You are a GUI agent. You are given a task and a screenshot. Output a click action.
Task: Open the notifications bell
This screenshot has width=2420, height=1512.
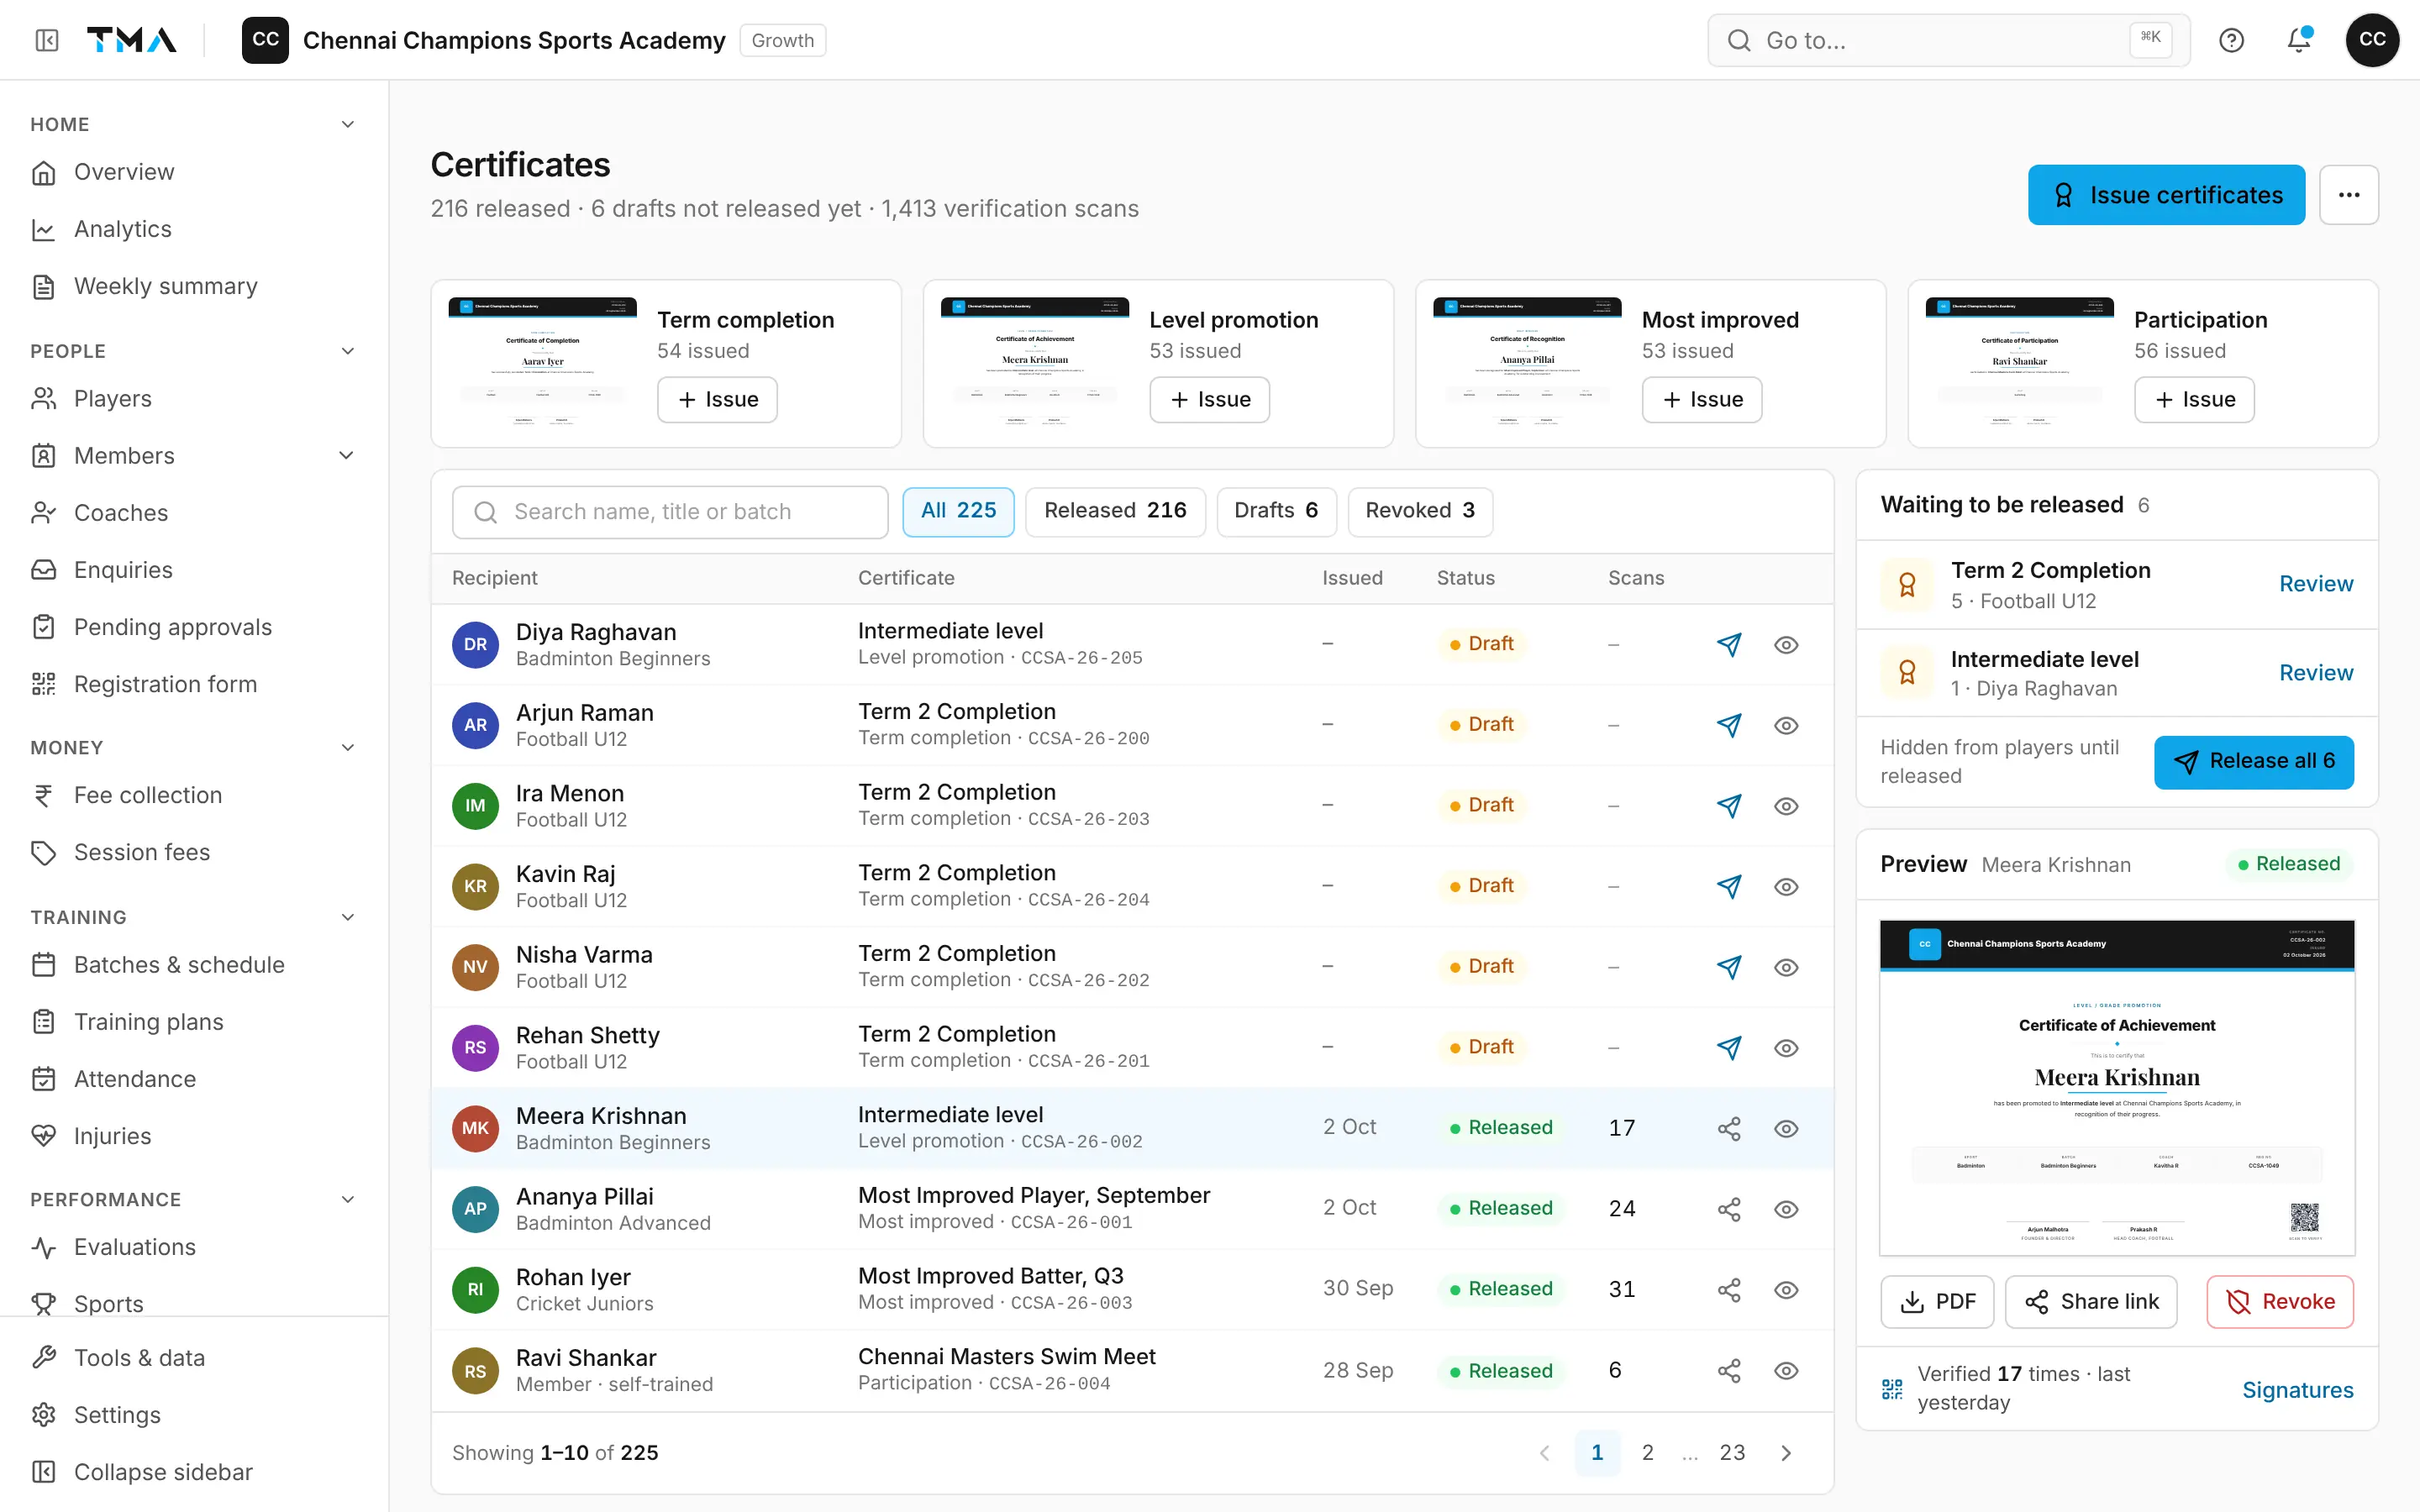point(2299,40)
